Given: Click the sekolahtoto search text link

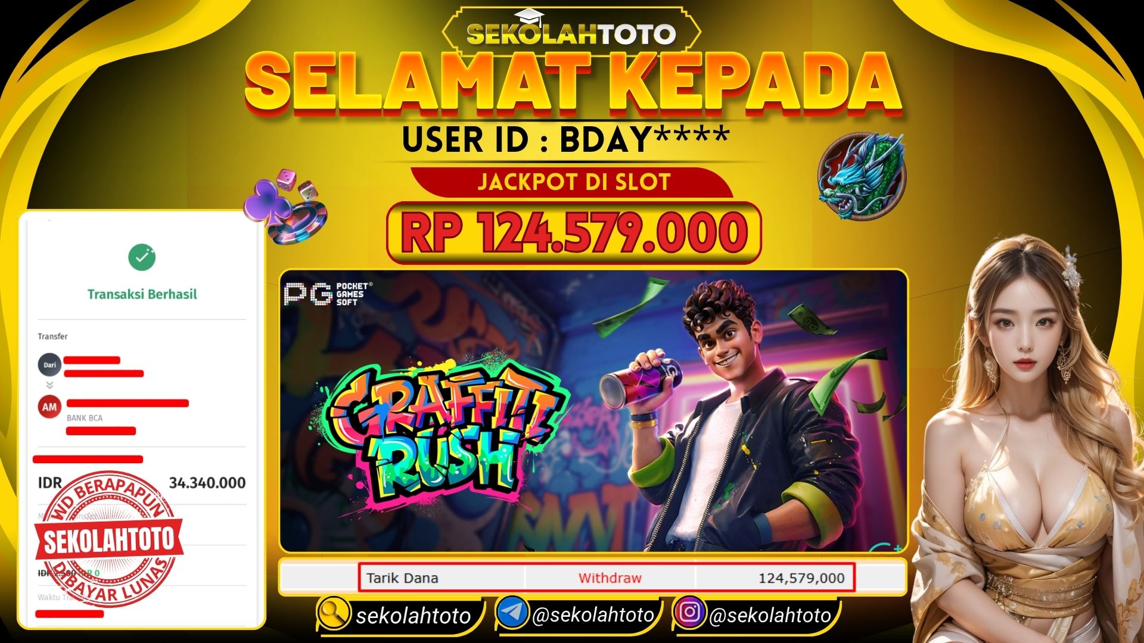Looking at the screenshot, I should click(414, 616).
